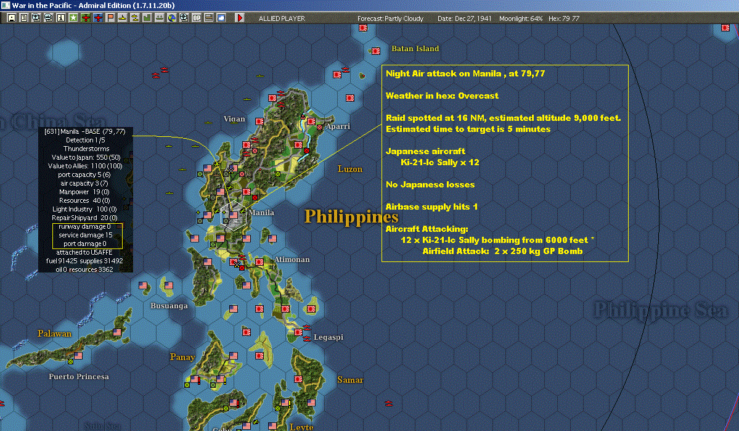Click 'Repair Shipyard 20 (0)' line

pyautogui.click(x=84, y=218)
